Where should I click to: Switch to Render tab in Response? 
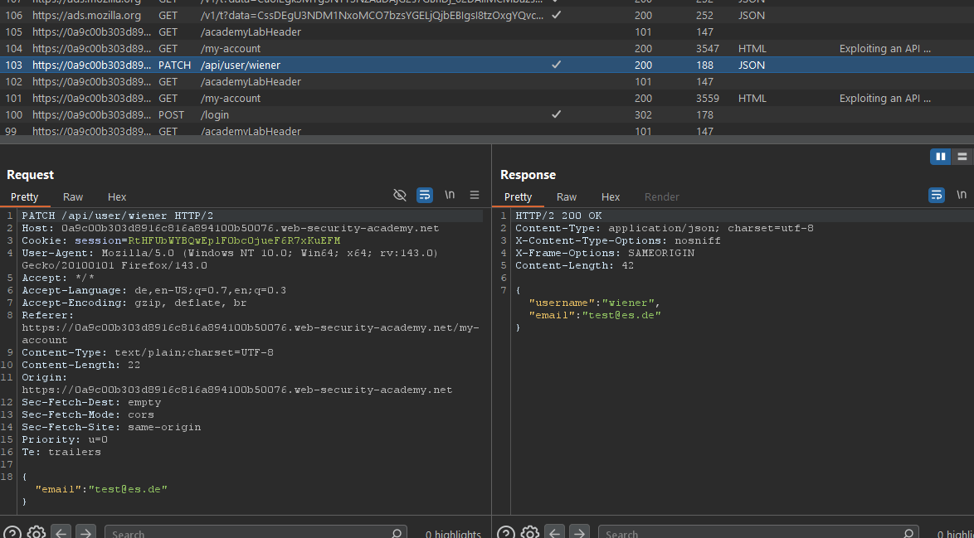(661, 196)
